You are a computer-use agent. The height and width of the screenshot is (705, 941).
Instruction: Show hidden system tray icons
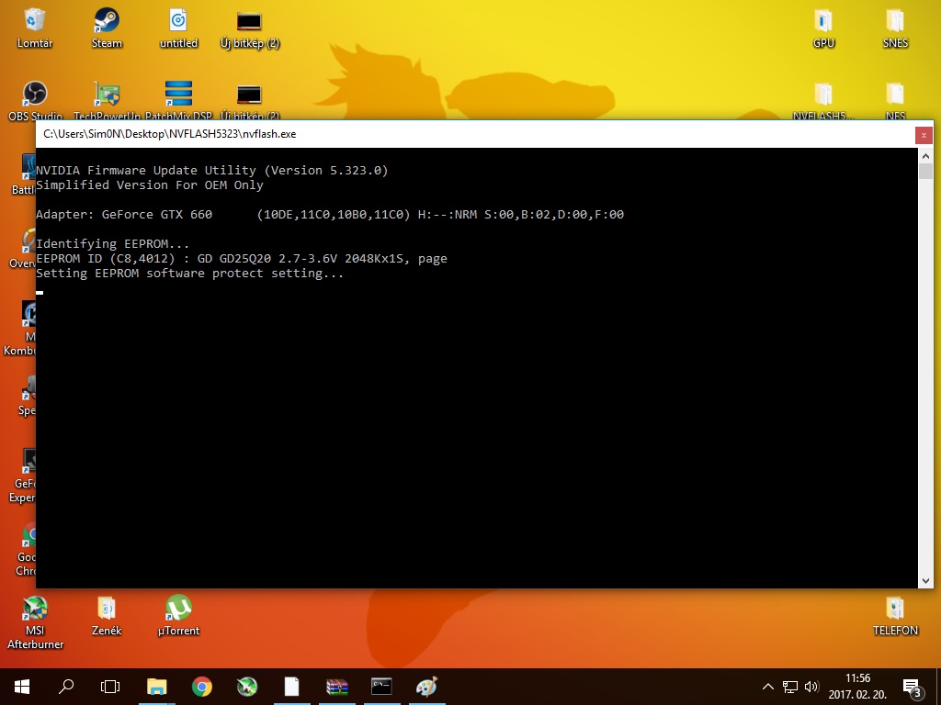[x=767, y=687]
